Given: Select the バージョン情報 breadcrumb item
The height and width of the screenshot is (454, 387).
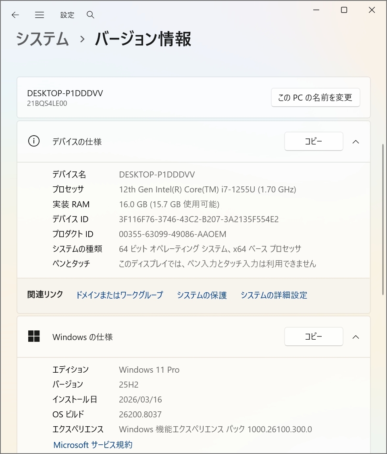Looking at the screenshot, I should pos(143,39).
